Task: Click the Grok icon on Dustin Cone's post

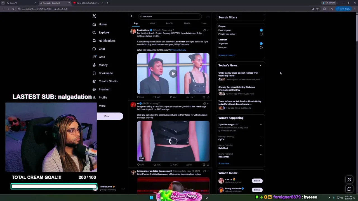Action: (204, 30)
